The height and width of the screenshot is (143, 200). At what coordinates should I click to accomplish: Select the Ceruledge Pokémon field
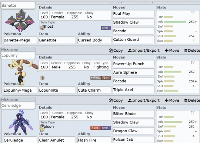20,140
